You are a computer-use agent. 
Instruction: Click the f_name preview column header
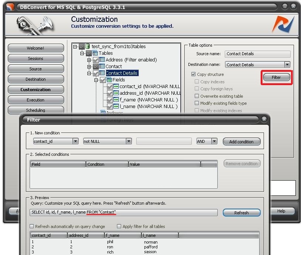coord(123,235)
